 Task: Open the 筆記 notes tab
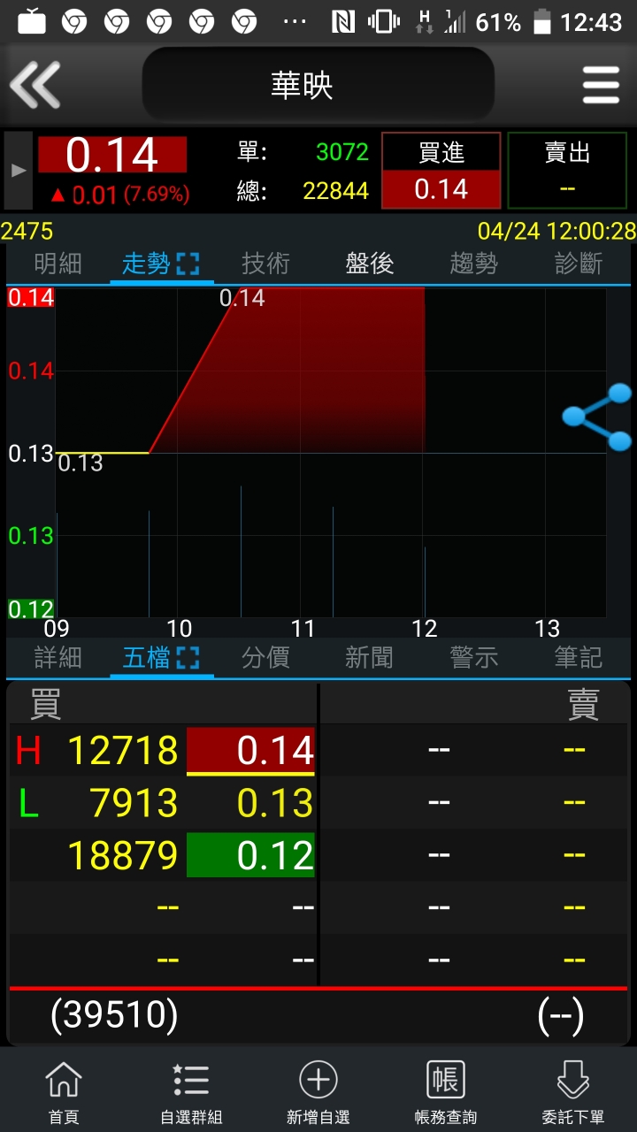(x=579, y=658)
